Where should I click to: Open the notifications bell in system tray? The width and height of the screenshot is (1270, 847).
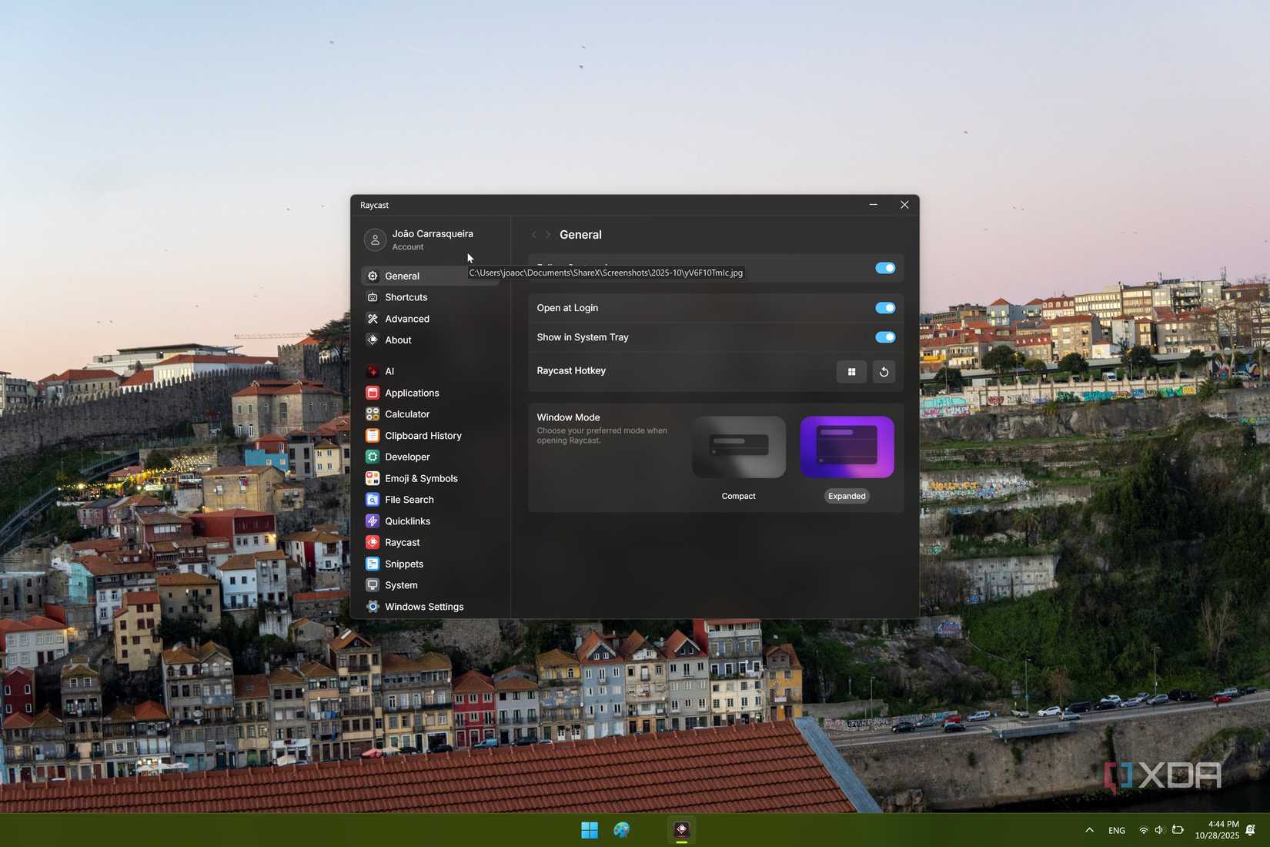click(x=1251, y=830)
